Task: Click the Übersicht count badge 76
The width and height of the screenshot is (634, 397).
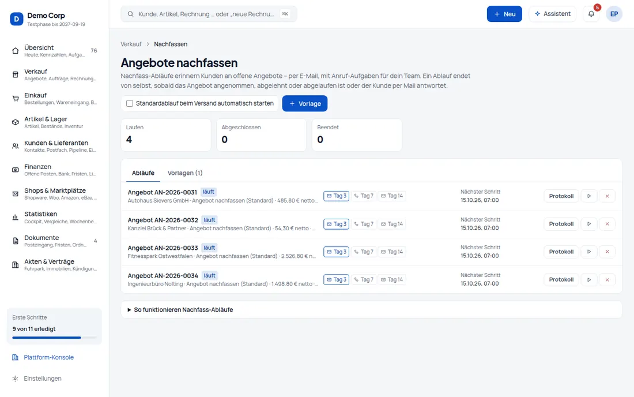Action: (94, 51)
